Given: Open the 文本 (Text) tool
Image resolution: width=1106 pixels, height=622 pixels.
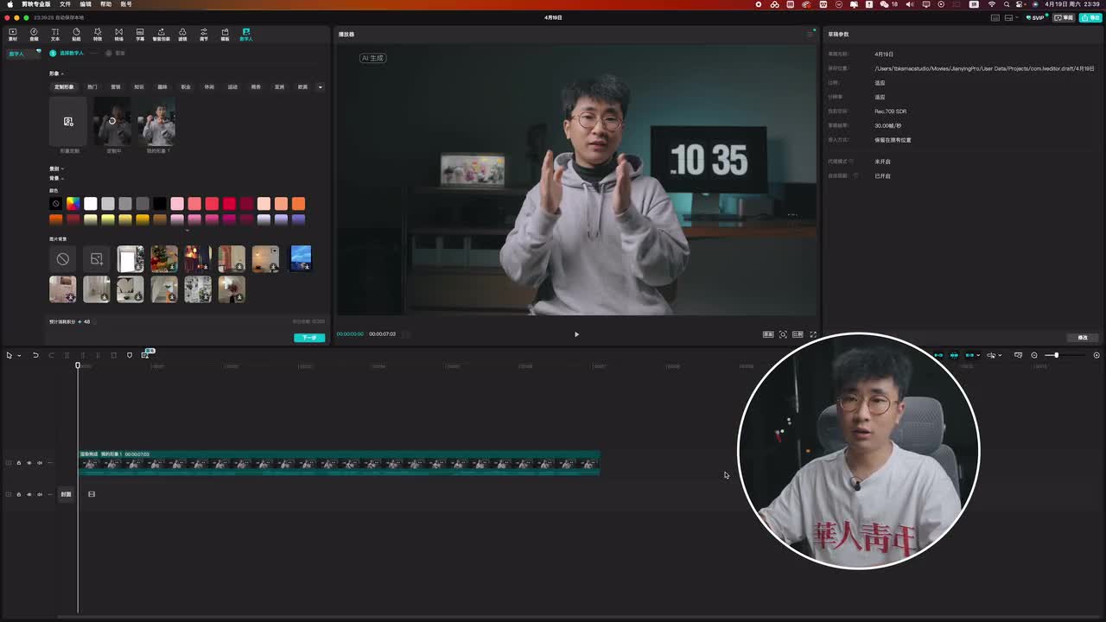Looking at the screenshot, I should click(55, 35).
